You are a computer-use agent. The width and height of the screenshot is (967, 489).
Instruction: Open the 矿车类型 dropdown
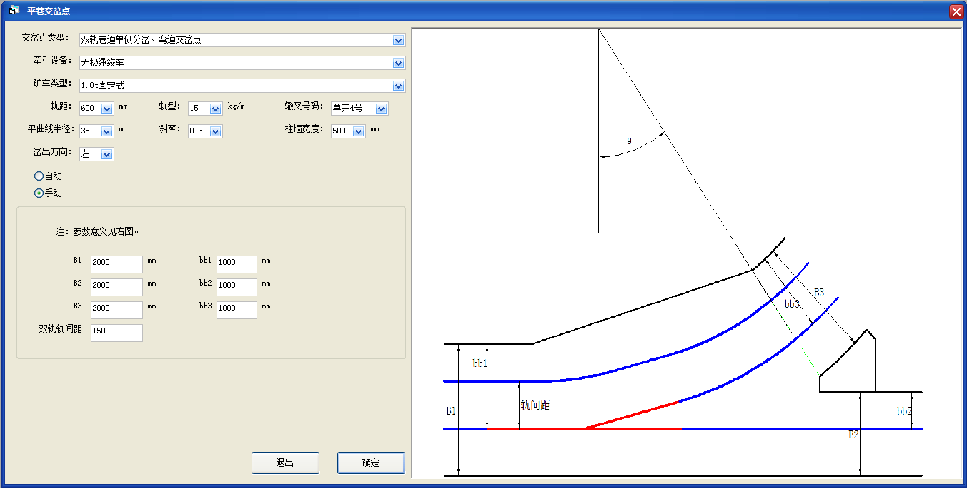[x=398, y=86]
